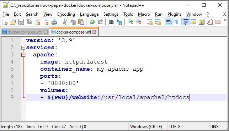Create a new file with the New icon
This screenshot has height=131, width=229.
coord(5,22)
